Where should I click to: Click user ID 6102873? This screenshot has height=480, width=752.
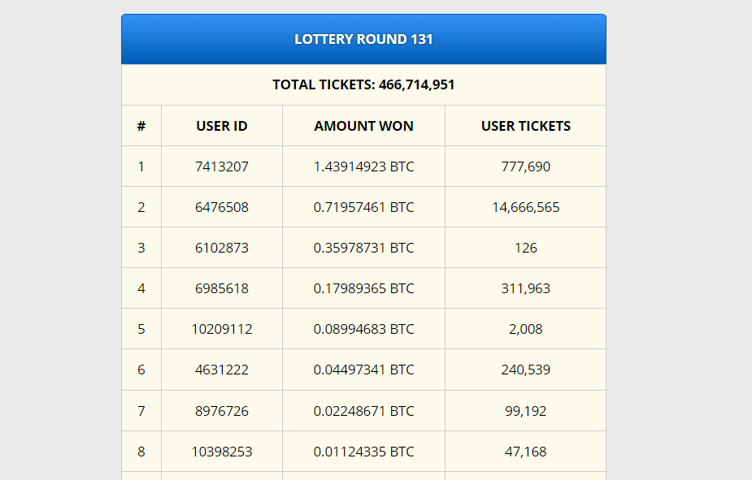pos(222,249)
